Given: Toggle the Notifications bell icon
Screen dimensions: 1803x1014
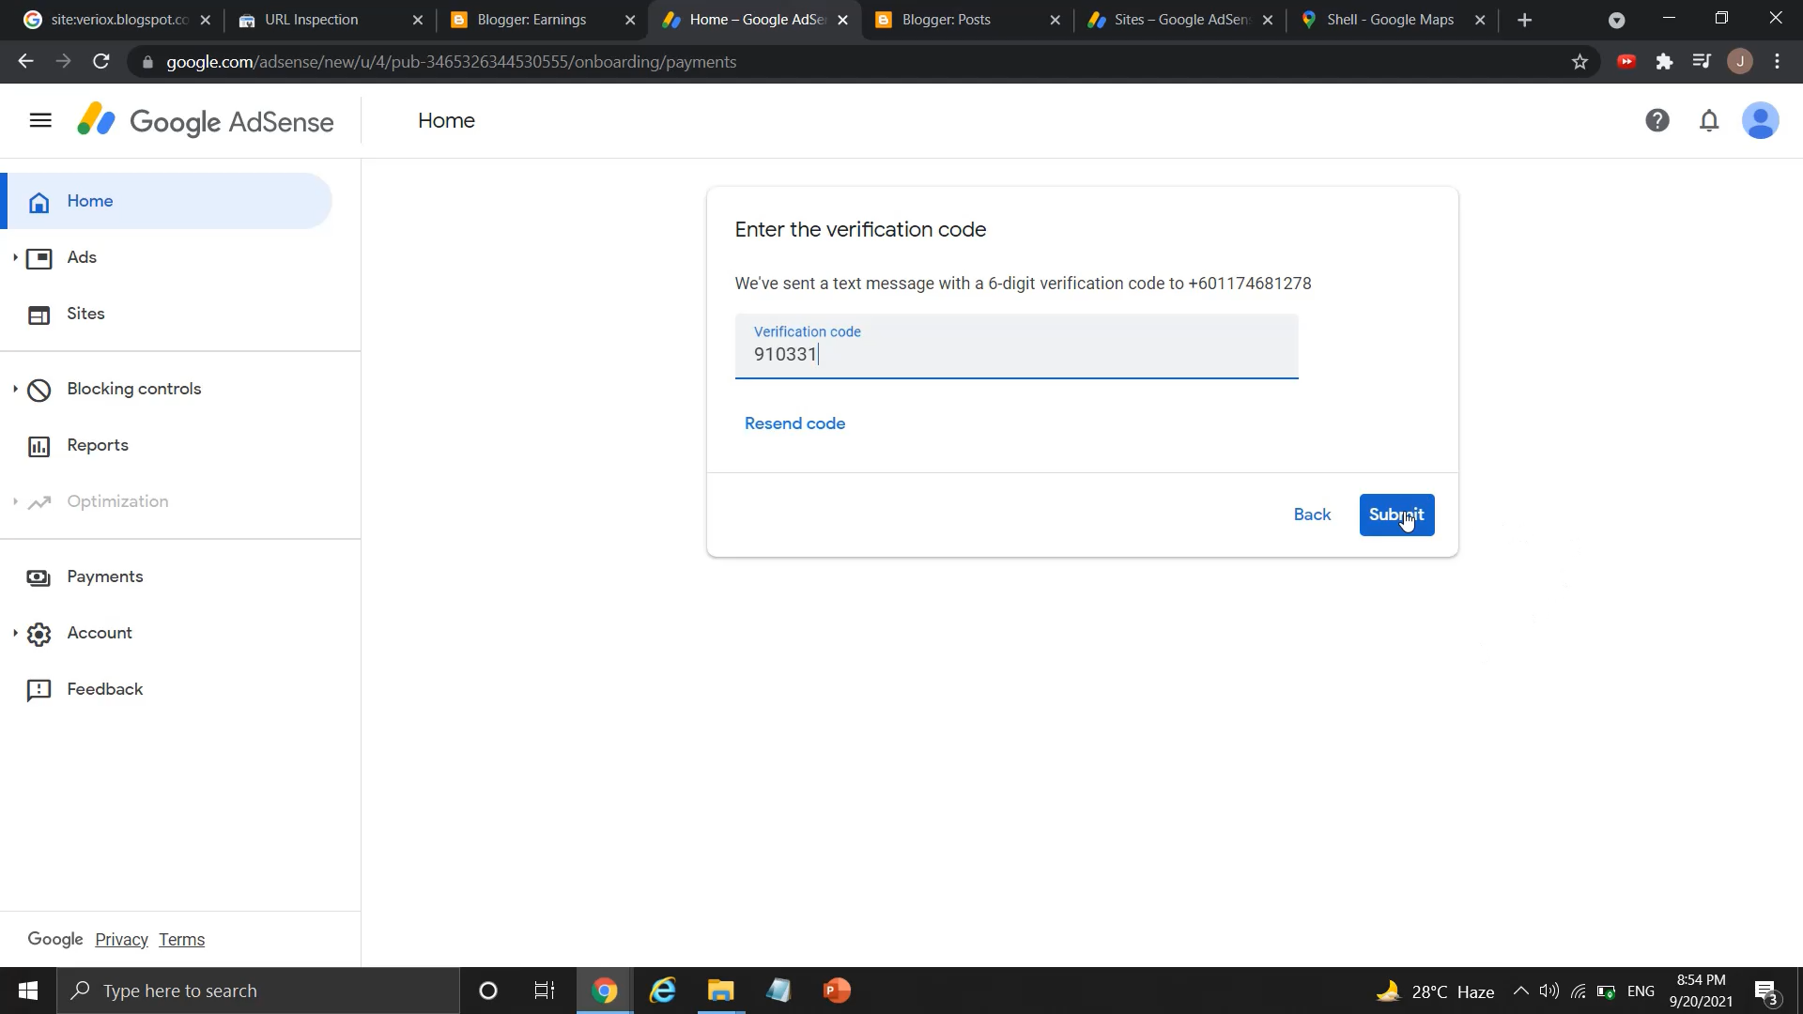Looking at the screenshot, I should 1709,121.
